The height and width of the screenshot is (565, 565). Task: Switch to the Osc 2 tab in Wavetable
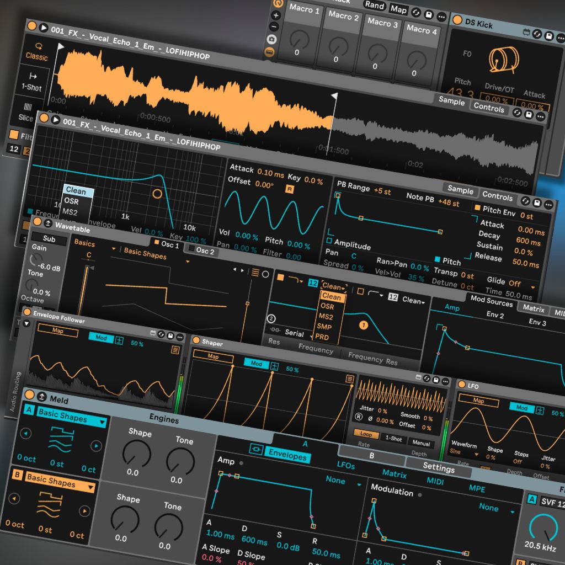[205, 249]
